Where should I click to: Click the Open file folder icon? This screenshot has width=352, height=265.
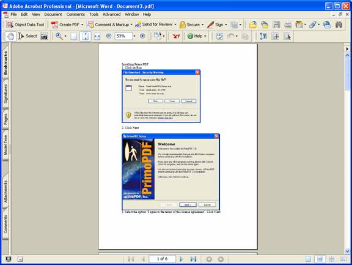coord(253,24)
